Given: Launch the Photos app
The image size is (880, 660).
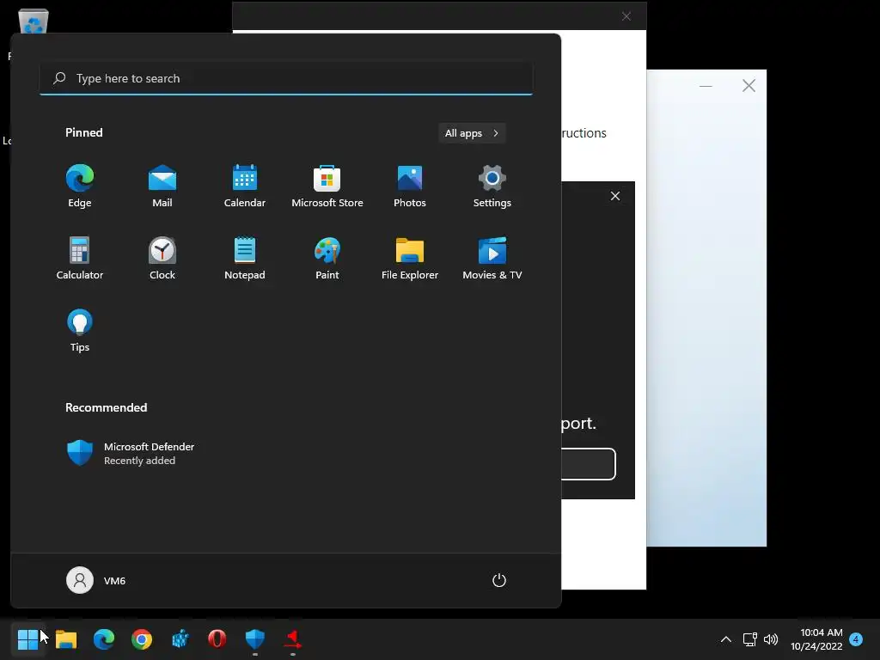Looking at the screenshot, I should coord(410,186).
